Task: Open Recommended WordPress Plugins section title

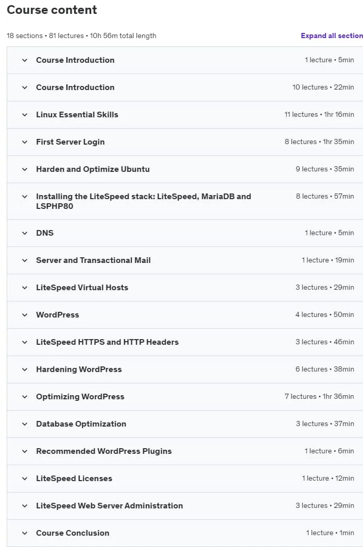Action: (103, 451)
